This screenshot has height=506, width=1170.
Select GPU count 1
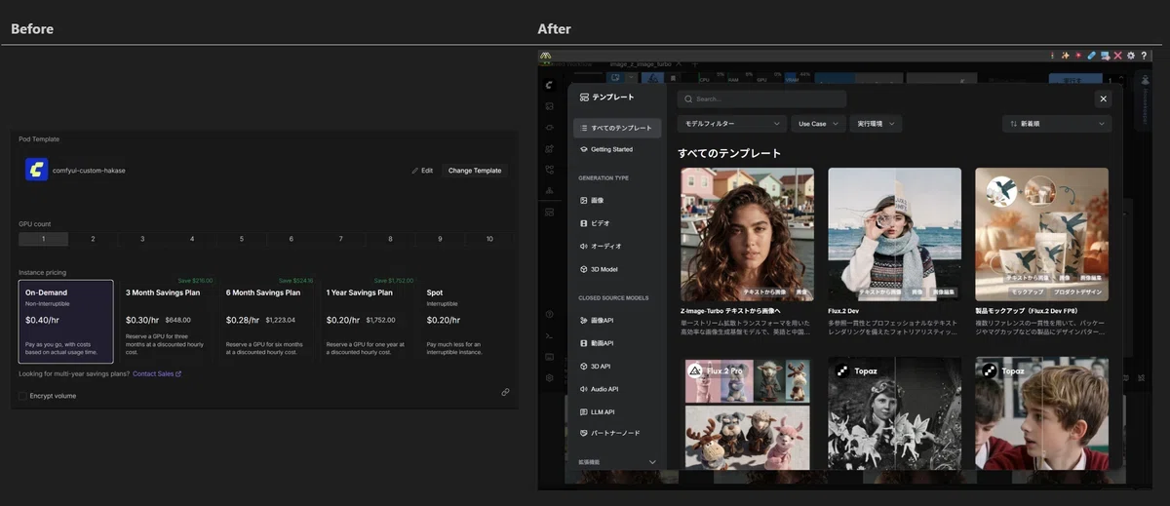coord(43,239)
